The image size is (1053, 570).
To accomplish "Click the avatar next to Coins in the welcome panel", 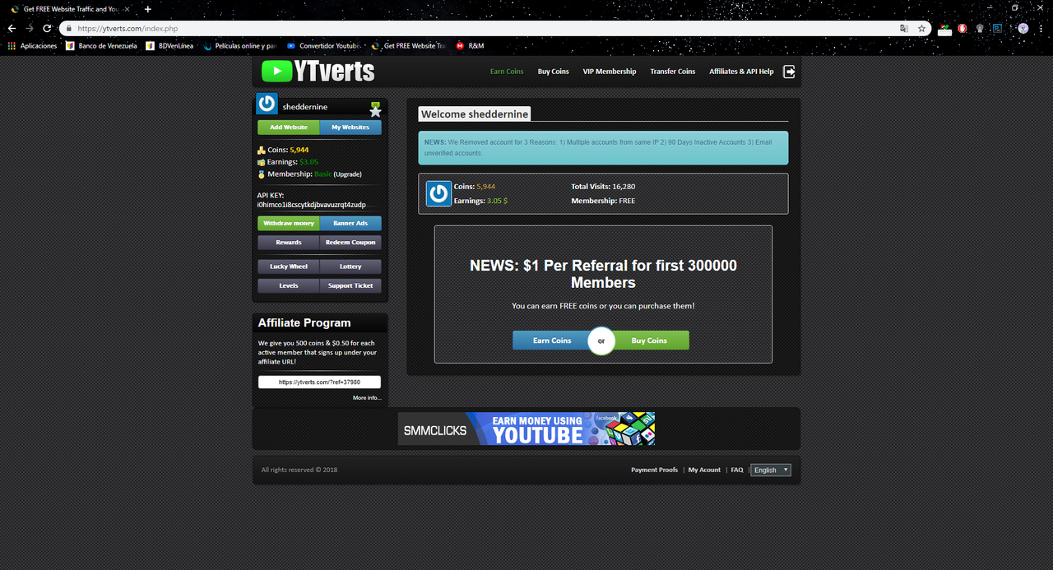I will tap(438, 193).
